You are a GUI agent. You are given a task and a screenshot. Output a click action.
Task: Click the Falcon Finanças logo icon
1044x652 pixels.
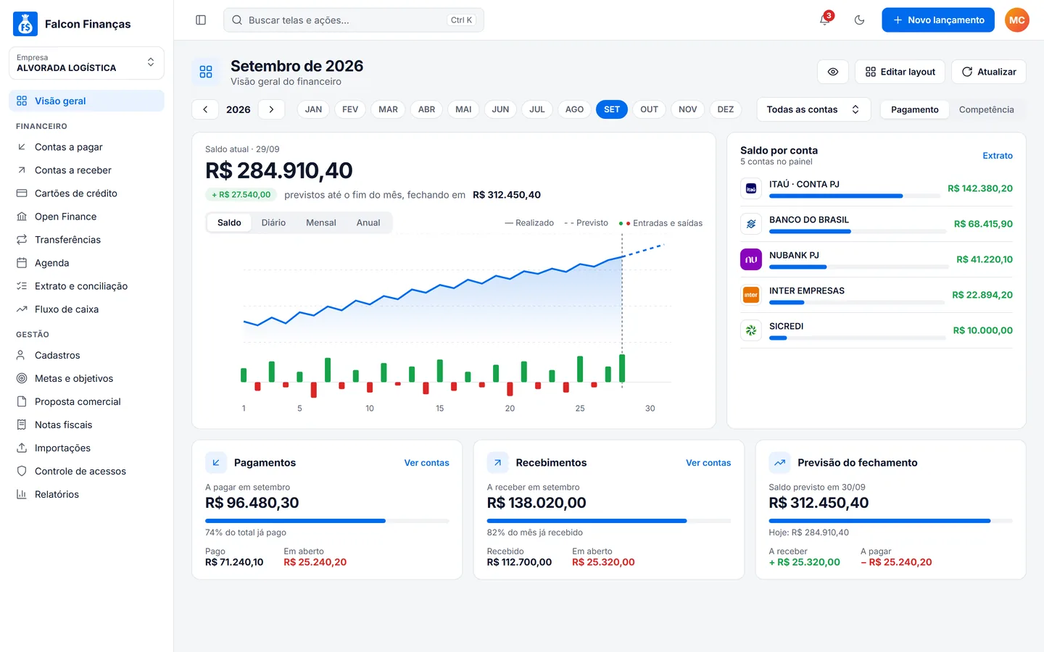pyautogui.click(x=25, y=24)
